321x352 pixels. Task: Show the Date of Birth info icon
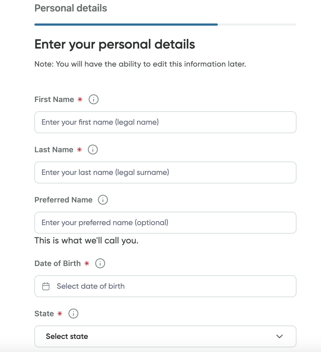[x=100, y=263]
